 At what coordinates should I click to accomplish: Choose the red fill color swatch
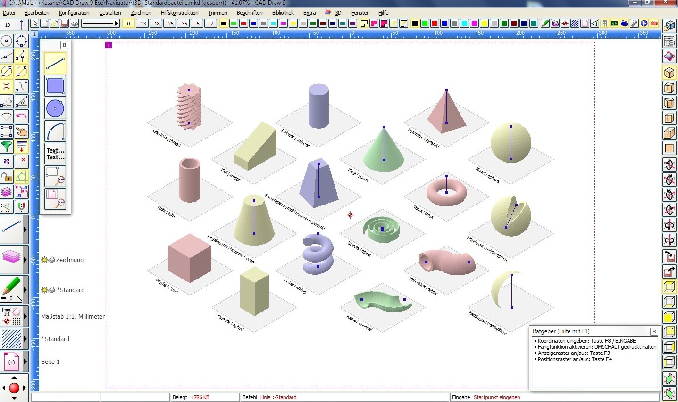click(435, 23)
